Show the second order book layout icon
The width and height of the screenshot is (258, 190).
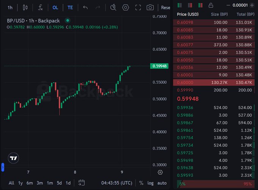point(190,5)
